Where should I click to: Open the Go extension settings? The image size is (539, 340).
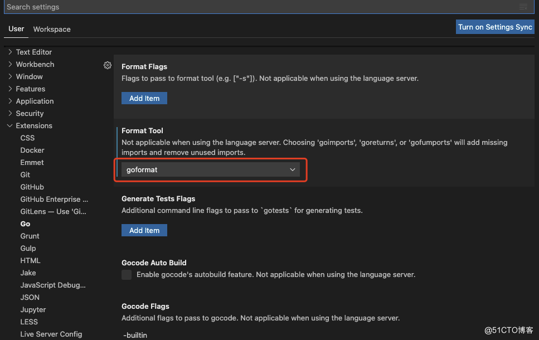[x=25, y=224]
